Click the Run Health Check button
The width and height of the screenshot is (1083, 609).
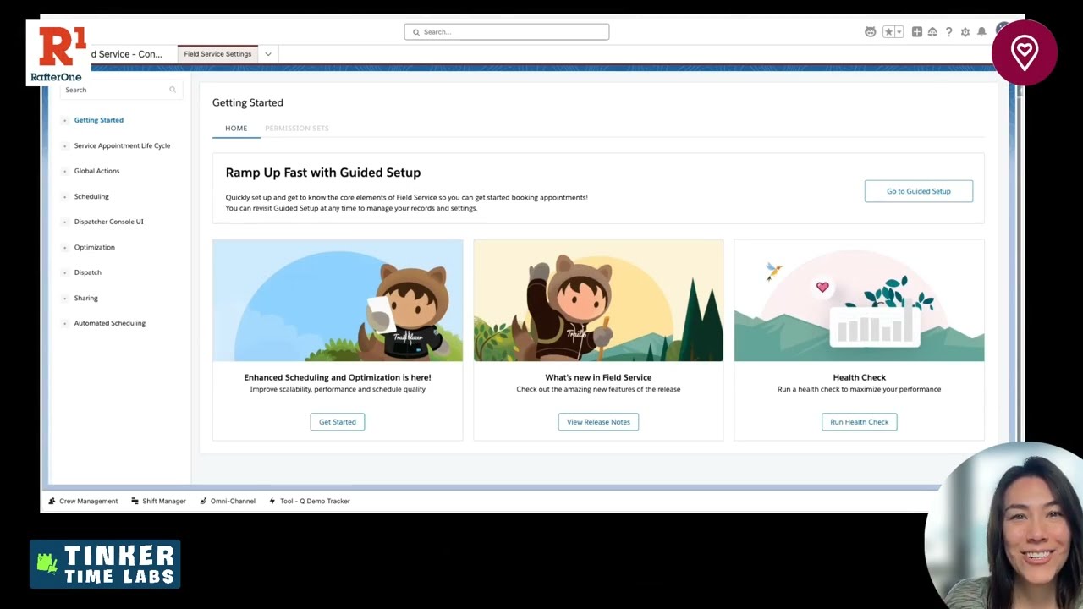pyautogui.click(x=859, y=421)
